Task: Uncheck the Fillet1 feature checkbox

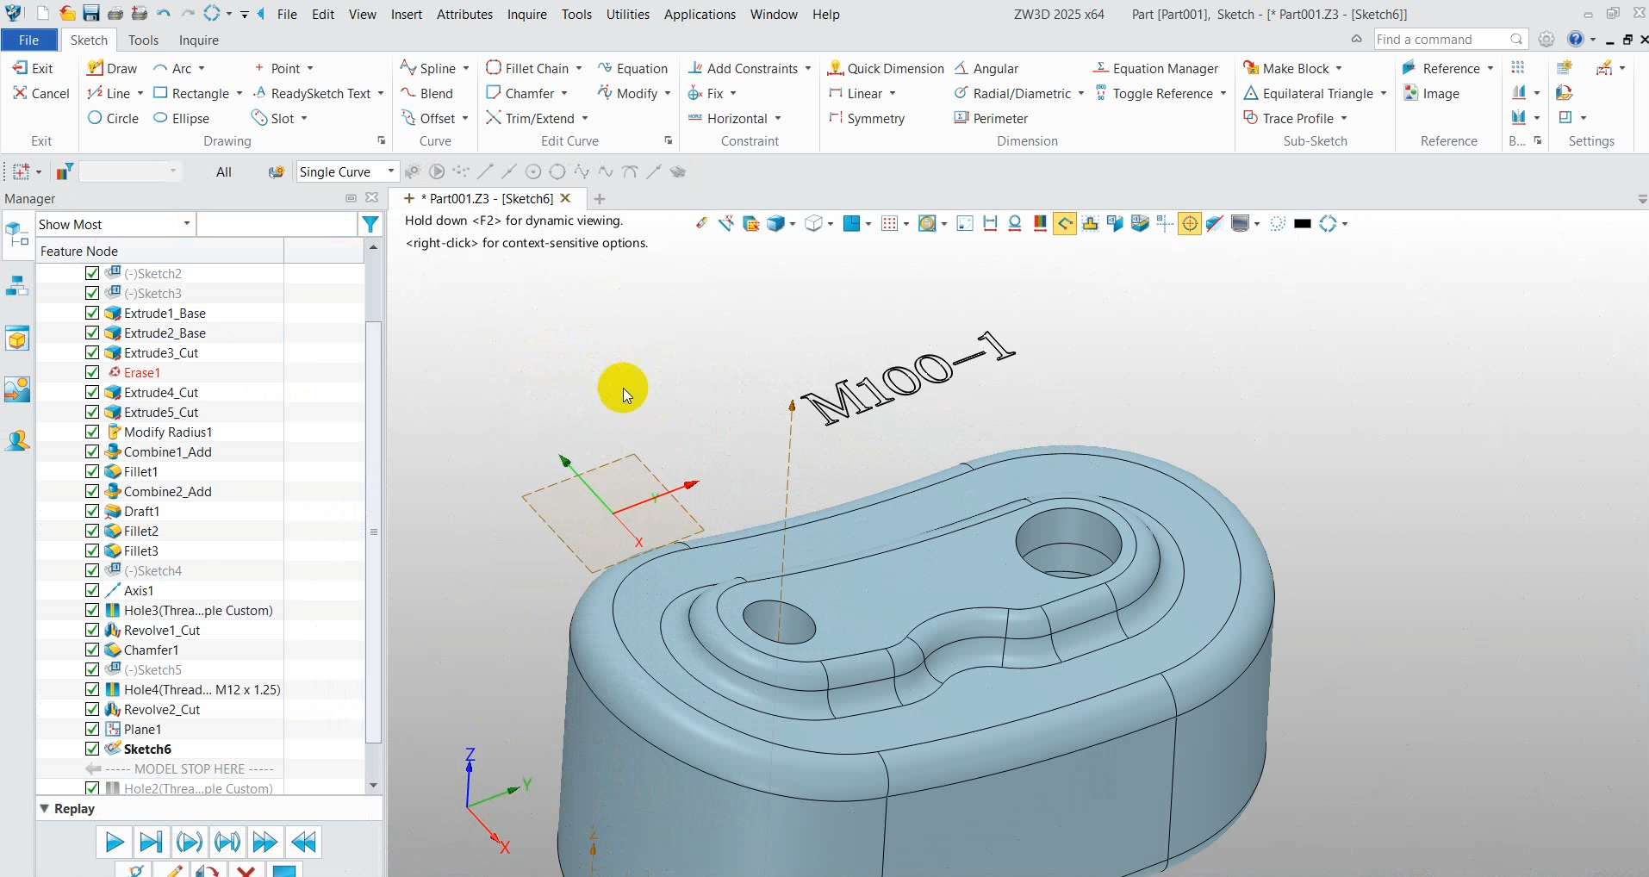Action: (92, 471)
